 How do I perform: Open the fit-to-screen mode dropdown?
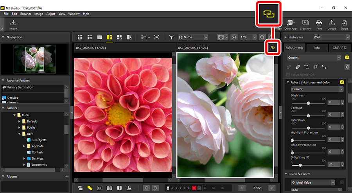point(223,37)
